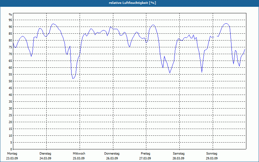This screenshot has width=259, height=162.
Task: Click the date 29.03.09
Action: pyautogui.click(x=212, y=158)
